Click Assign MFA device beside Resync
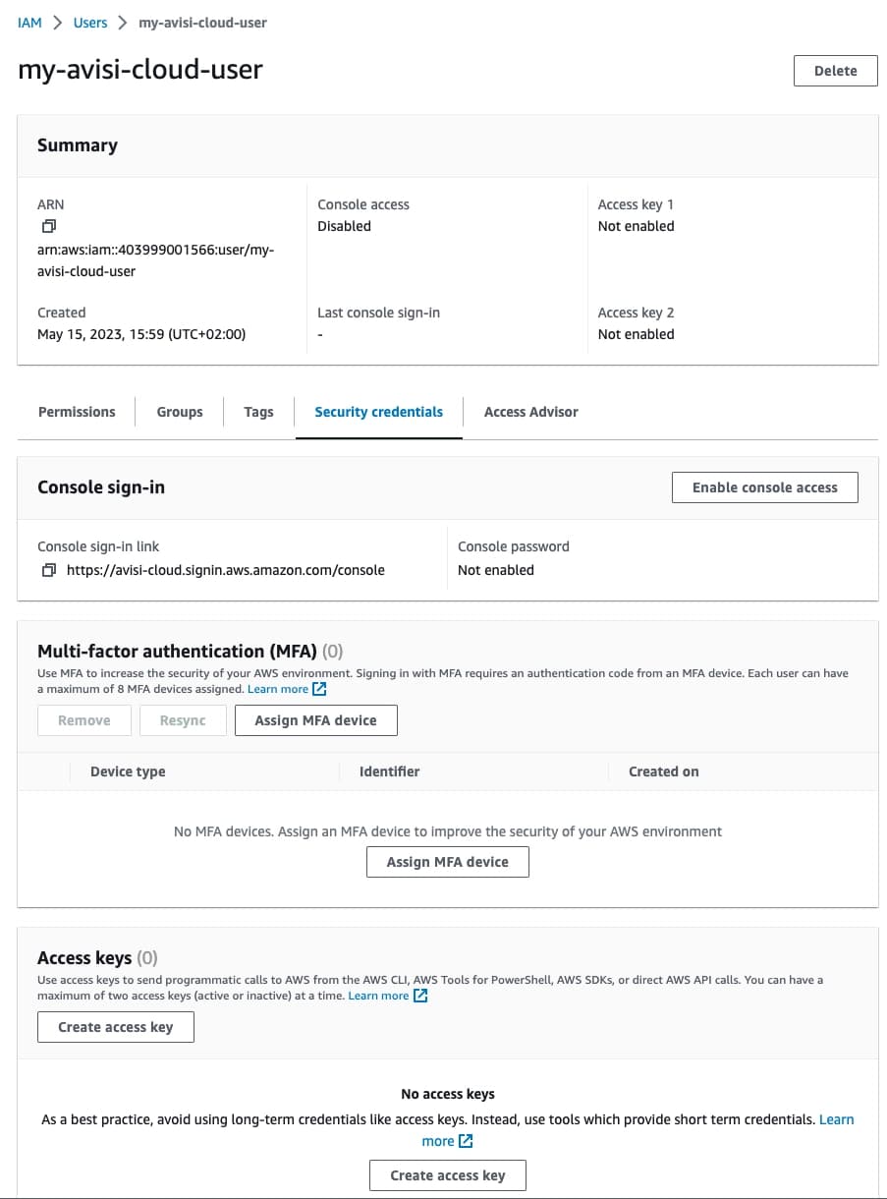887x1199 pixels. click(x=315, y=720)
